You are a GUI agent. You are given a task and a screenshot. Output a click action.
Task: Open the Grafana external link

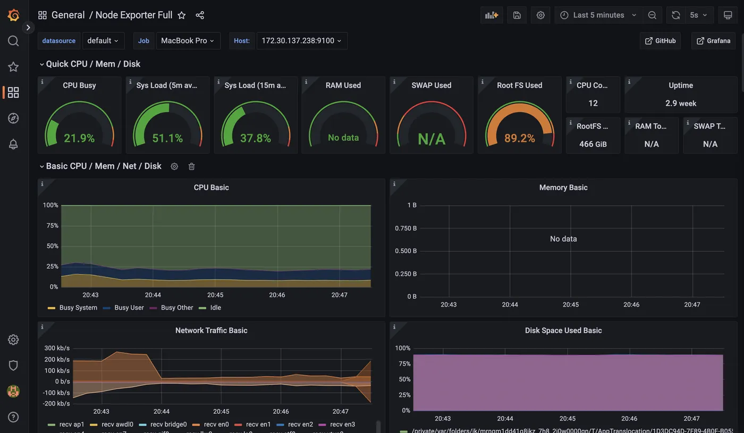[713, 41]
